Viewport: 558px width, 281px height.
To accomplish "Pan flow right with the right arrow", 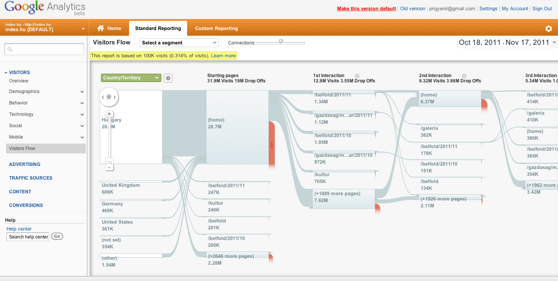I will (x=115, y=97).
